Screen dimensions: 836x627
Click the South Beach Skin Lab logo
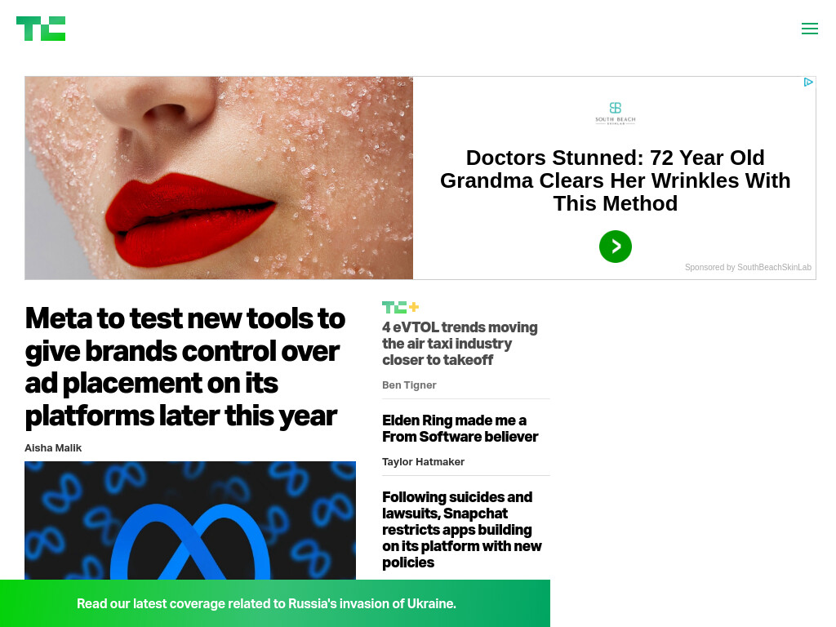coord(616,113)
